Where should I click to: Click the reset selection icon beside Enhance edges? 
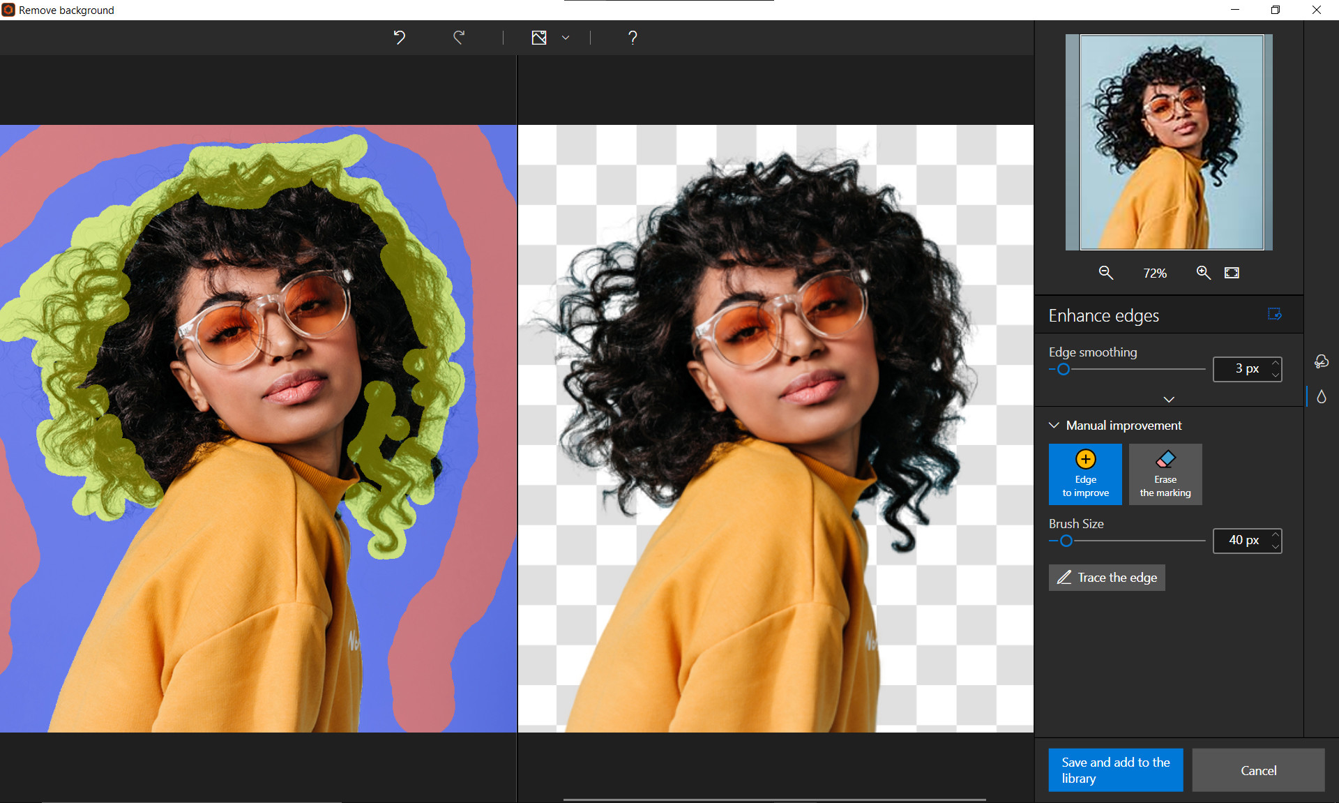tap(1276, 315)
